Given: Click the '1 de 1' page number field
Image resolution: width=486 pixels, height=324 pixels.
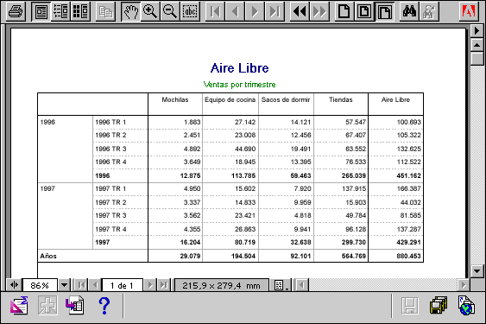Looking at the screenshot, I should click(122, 285).
